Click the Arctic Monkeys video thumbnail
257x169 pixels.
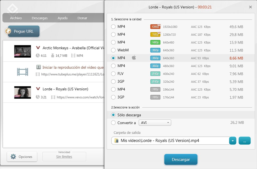tap(22, 51)
